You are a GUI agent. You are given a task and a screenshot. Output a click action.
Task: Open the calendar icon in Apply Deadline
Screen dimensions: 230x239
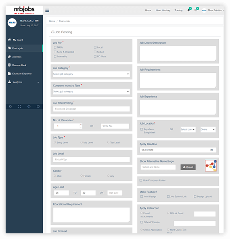[211, 150]
